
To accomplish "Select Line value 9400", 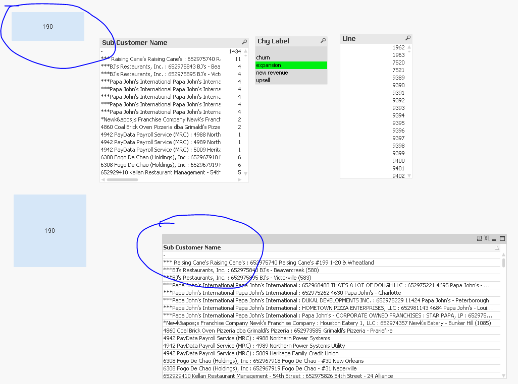I will pyautogui.click(x=373, y=161).
